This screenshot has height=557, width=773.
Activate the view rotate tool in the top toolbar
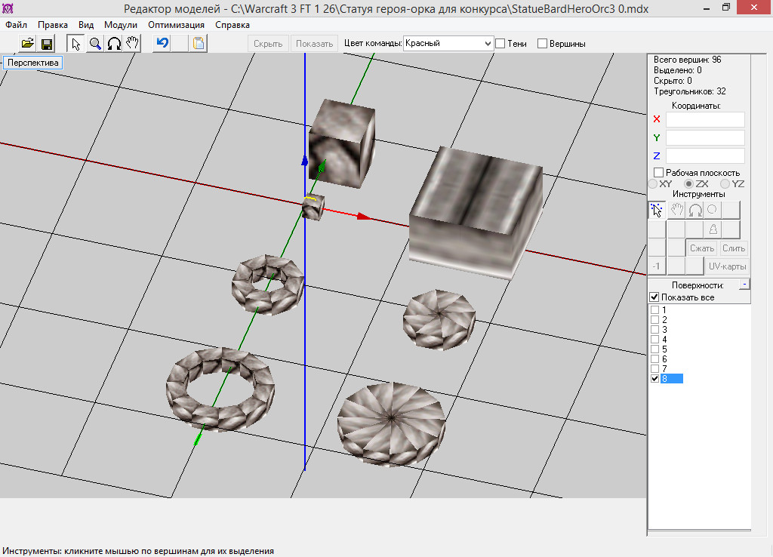(x=114, y=43)
